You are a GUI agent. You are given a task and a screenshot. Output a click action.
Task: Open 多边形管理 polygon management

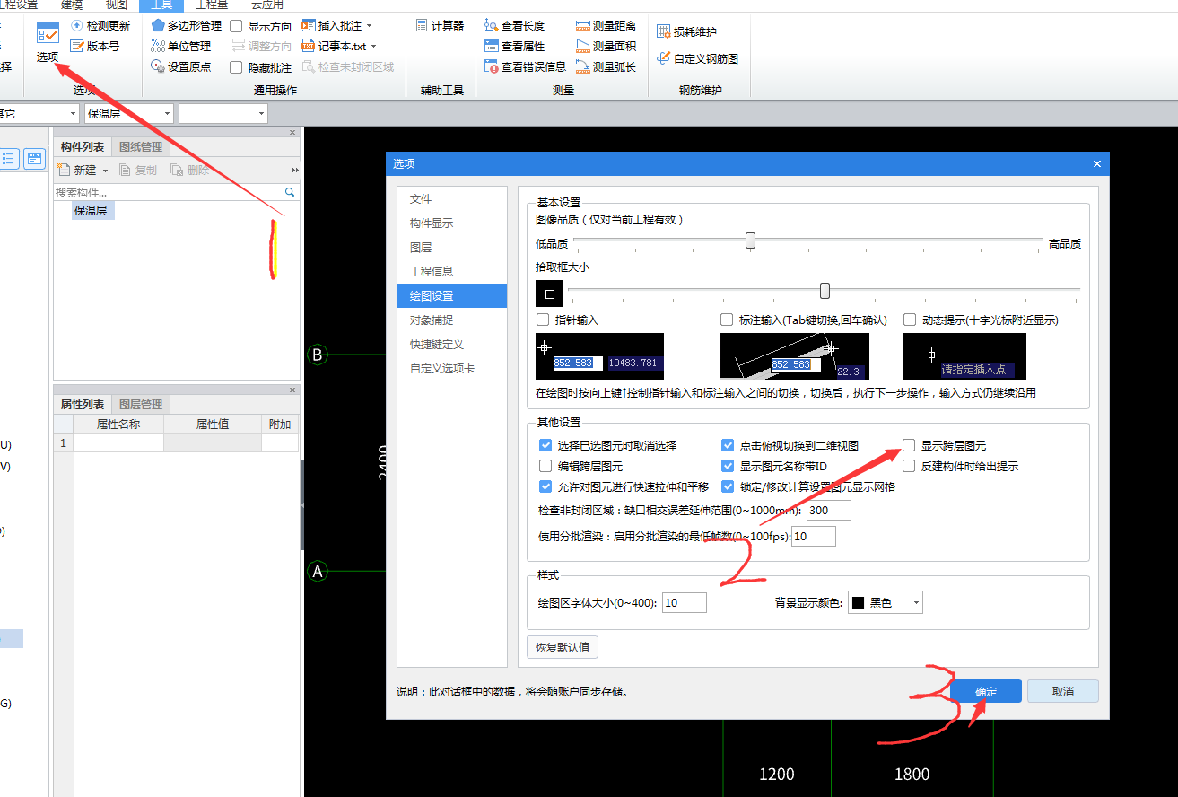(x=186, y=26)
